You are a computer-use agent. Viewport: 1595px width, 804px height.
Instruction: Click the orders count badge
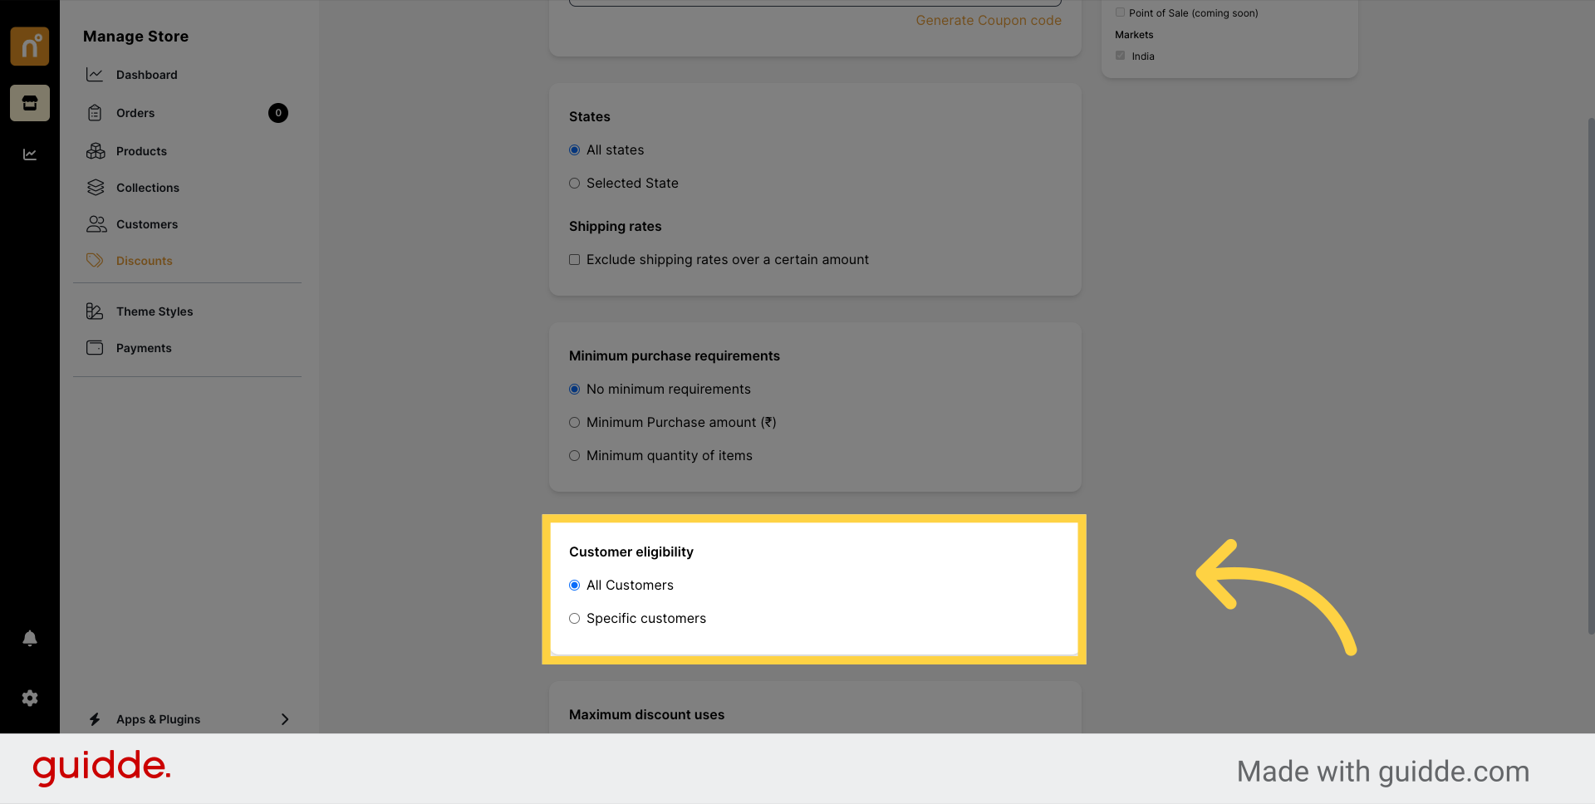278,113
